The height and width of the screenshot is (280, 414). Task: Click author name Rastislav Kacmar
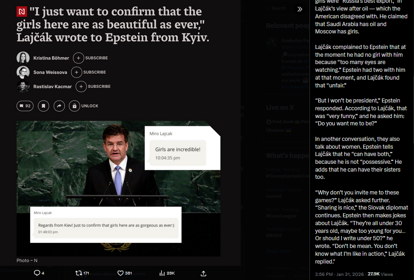53,86
